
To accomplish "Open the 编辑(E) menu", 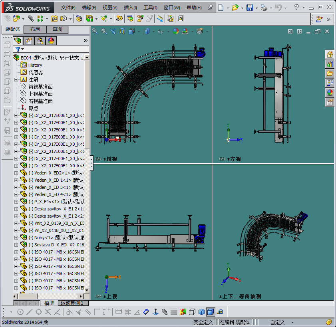I will (x=89, y=8).
